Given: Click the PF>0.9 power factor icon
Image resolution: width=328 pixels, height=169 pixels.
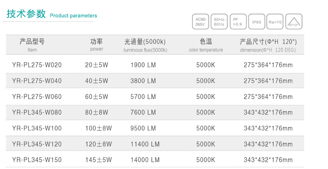Looking at the screenshot, I should (238, 22).
